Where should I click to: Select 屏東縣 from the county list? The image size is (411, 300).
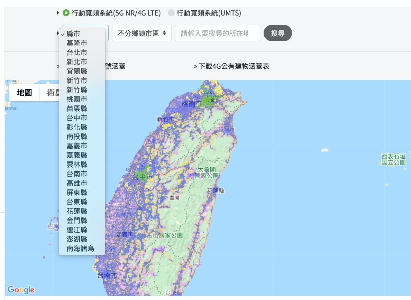(x=82, y=193)
